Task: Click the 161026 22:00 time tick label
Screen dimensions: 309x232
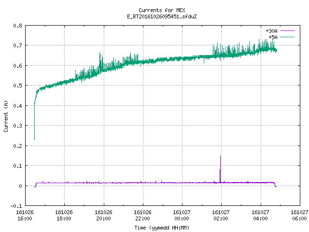Action: (x=143, y=216)
